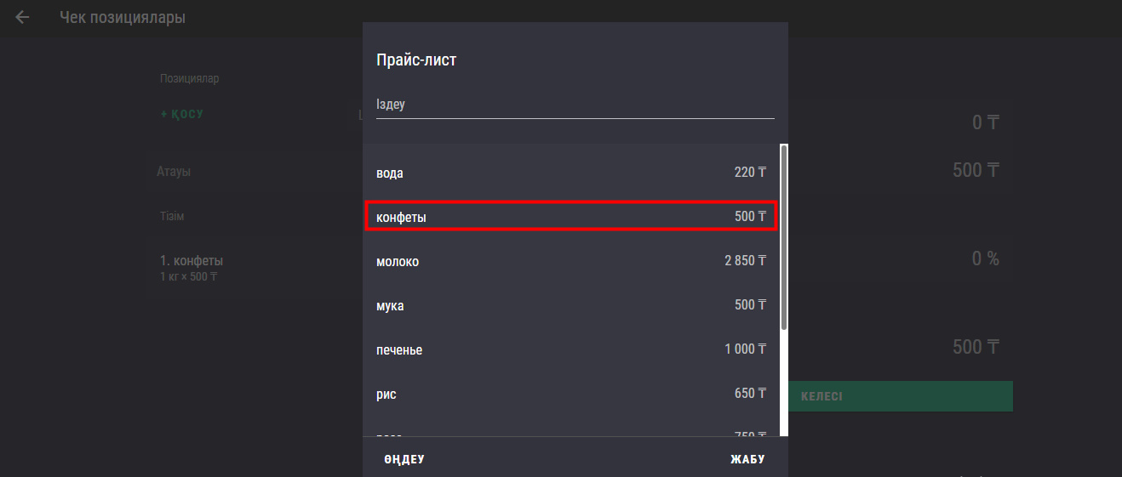The image size is (1122, 477).
Task: Select рис from the price list
Action: pyautogui.click(x=570, y=394)
